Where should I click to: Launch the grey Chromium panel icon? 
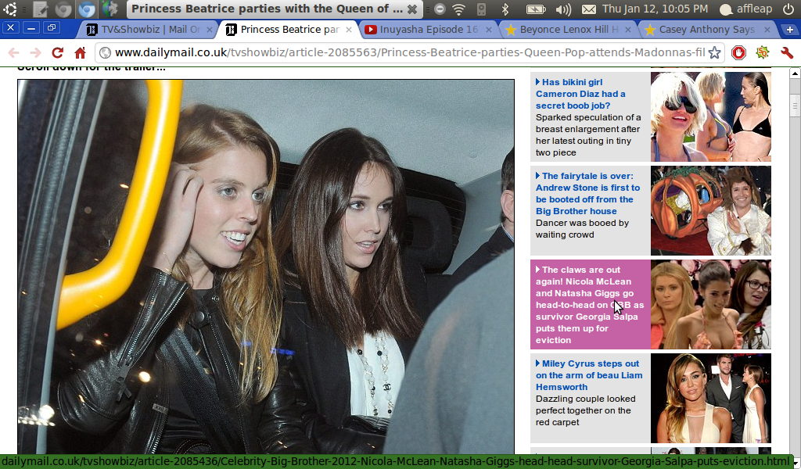(x=63, y=9)
